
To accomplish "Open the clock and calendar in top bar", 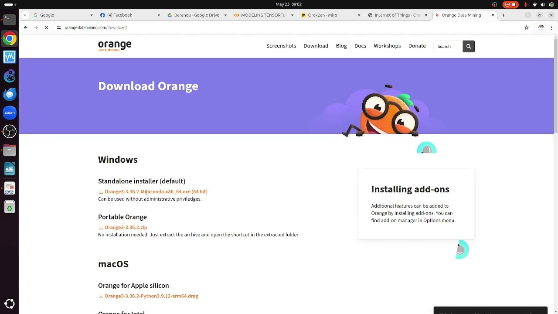I will pos(289,4).
